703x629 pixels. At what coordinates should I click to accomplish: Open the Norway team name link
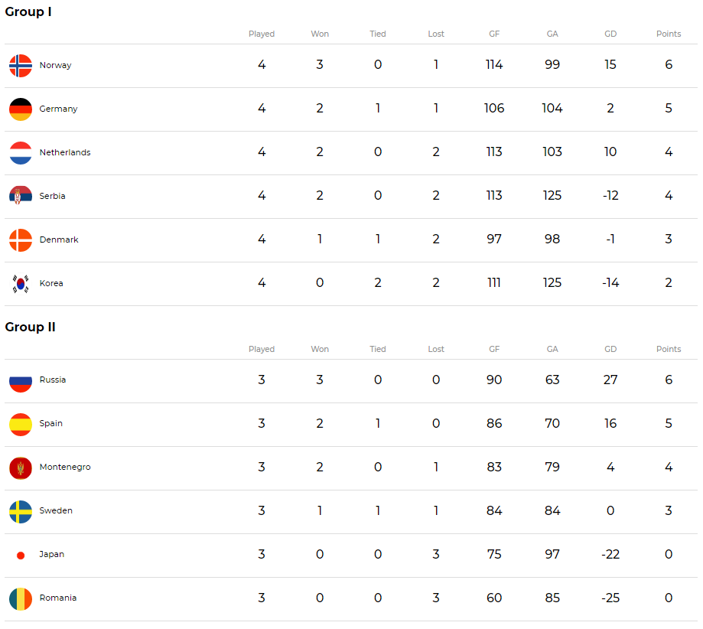[55, 65]
